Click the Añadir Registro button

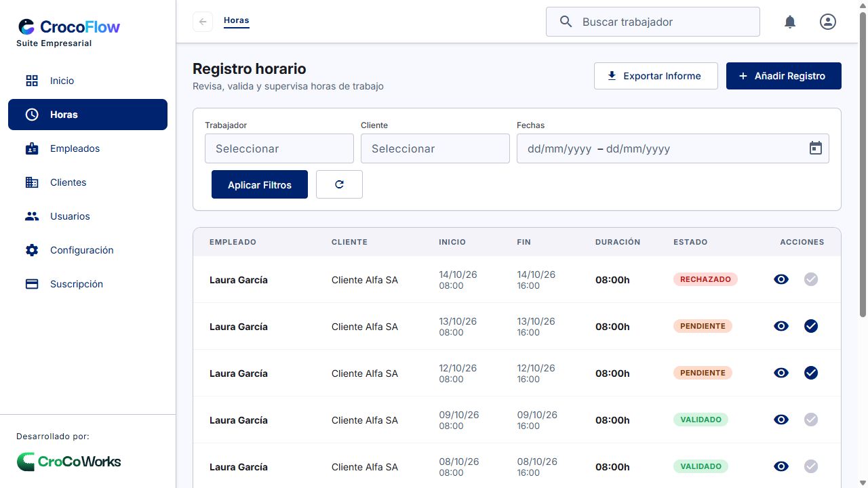coord(784,76)
